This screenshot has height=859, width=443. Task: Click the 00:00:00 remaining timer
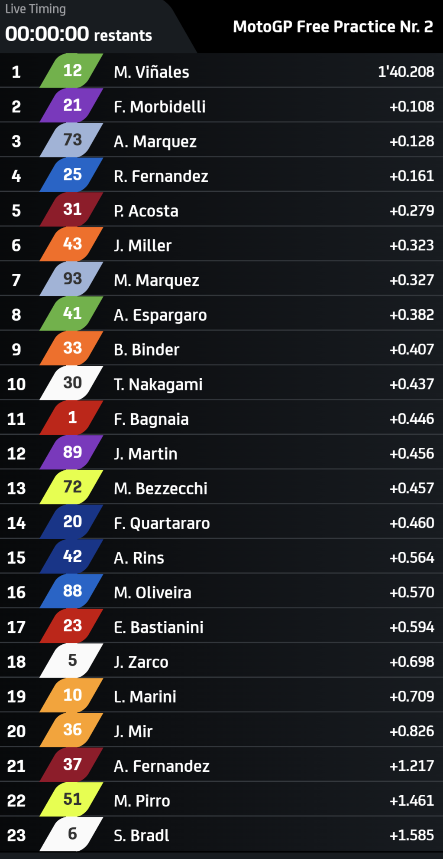47,34
